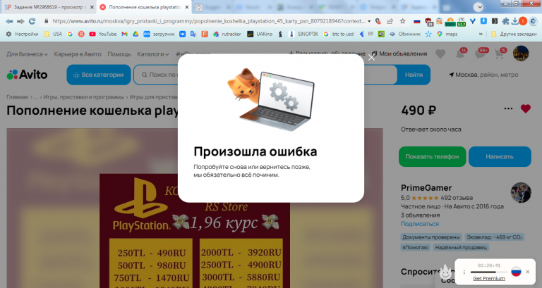542x288 pixels.
Task: Open the share page icon in address bar
Action: (390, 21)
